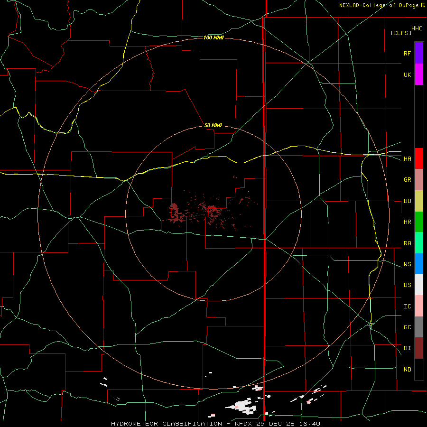The height and width of the screenshot is (427, 427).
Task: Select the BD yellow legend block
Action: tap(419, 201)
